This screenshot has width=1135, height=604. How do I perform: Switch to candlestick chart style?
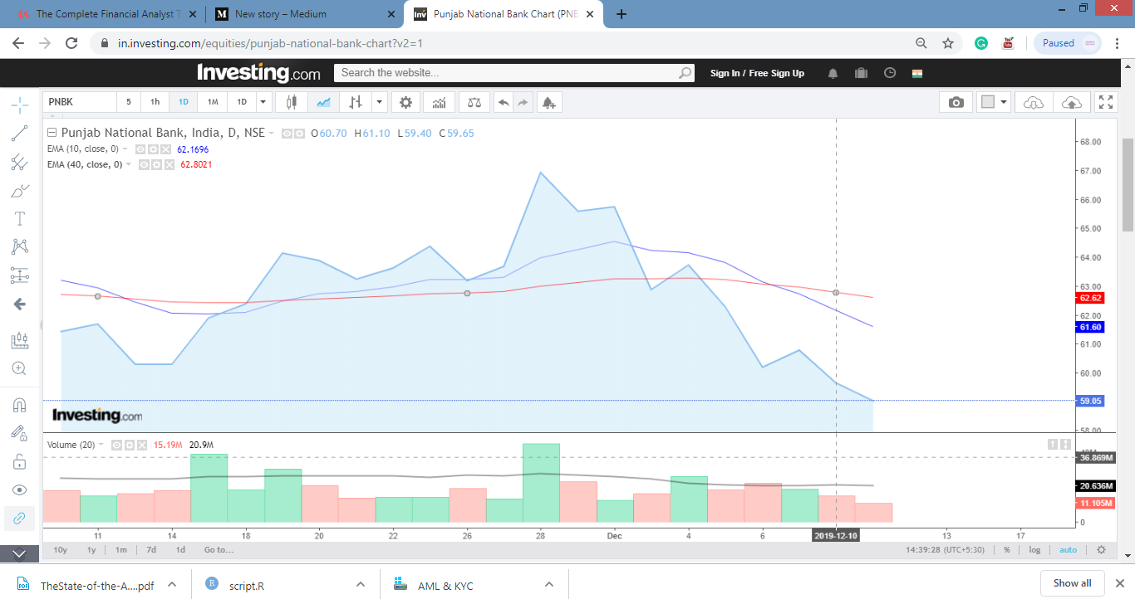tap(292, 102)
